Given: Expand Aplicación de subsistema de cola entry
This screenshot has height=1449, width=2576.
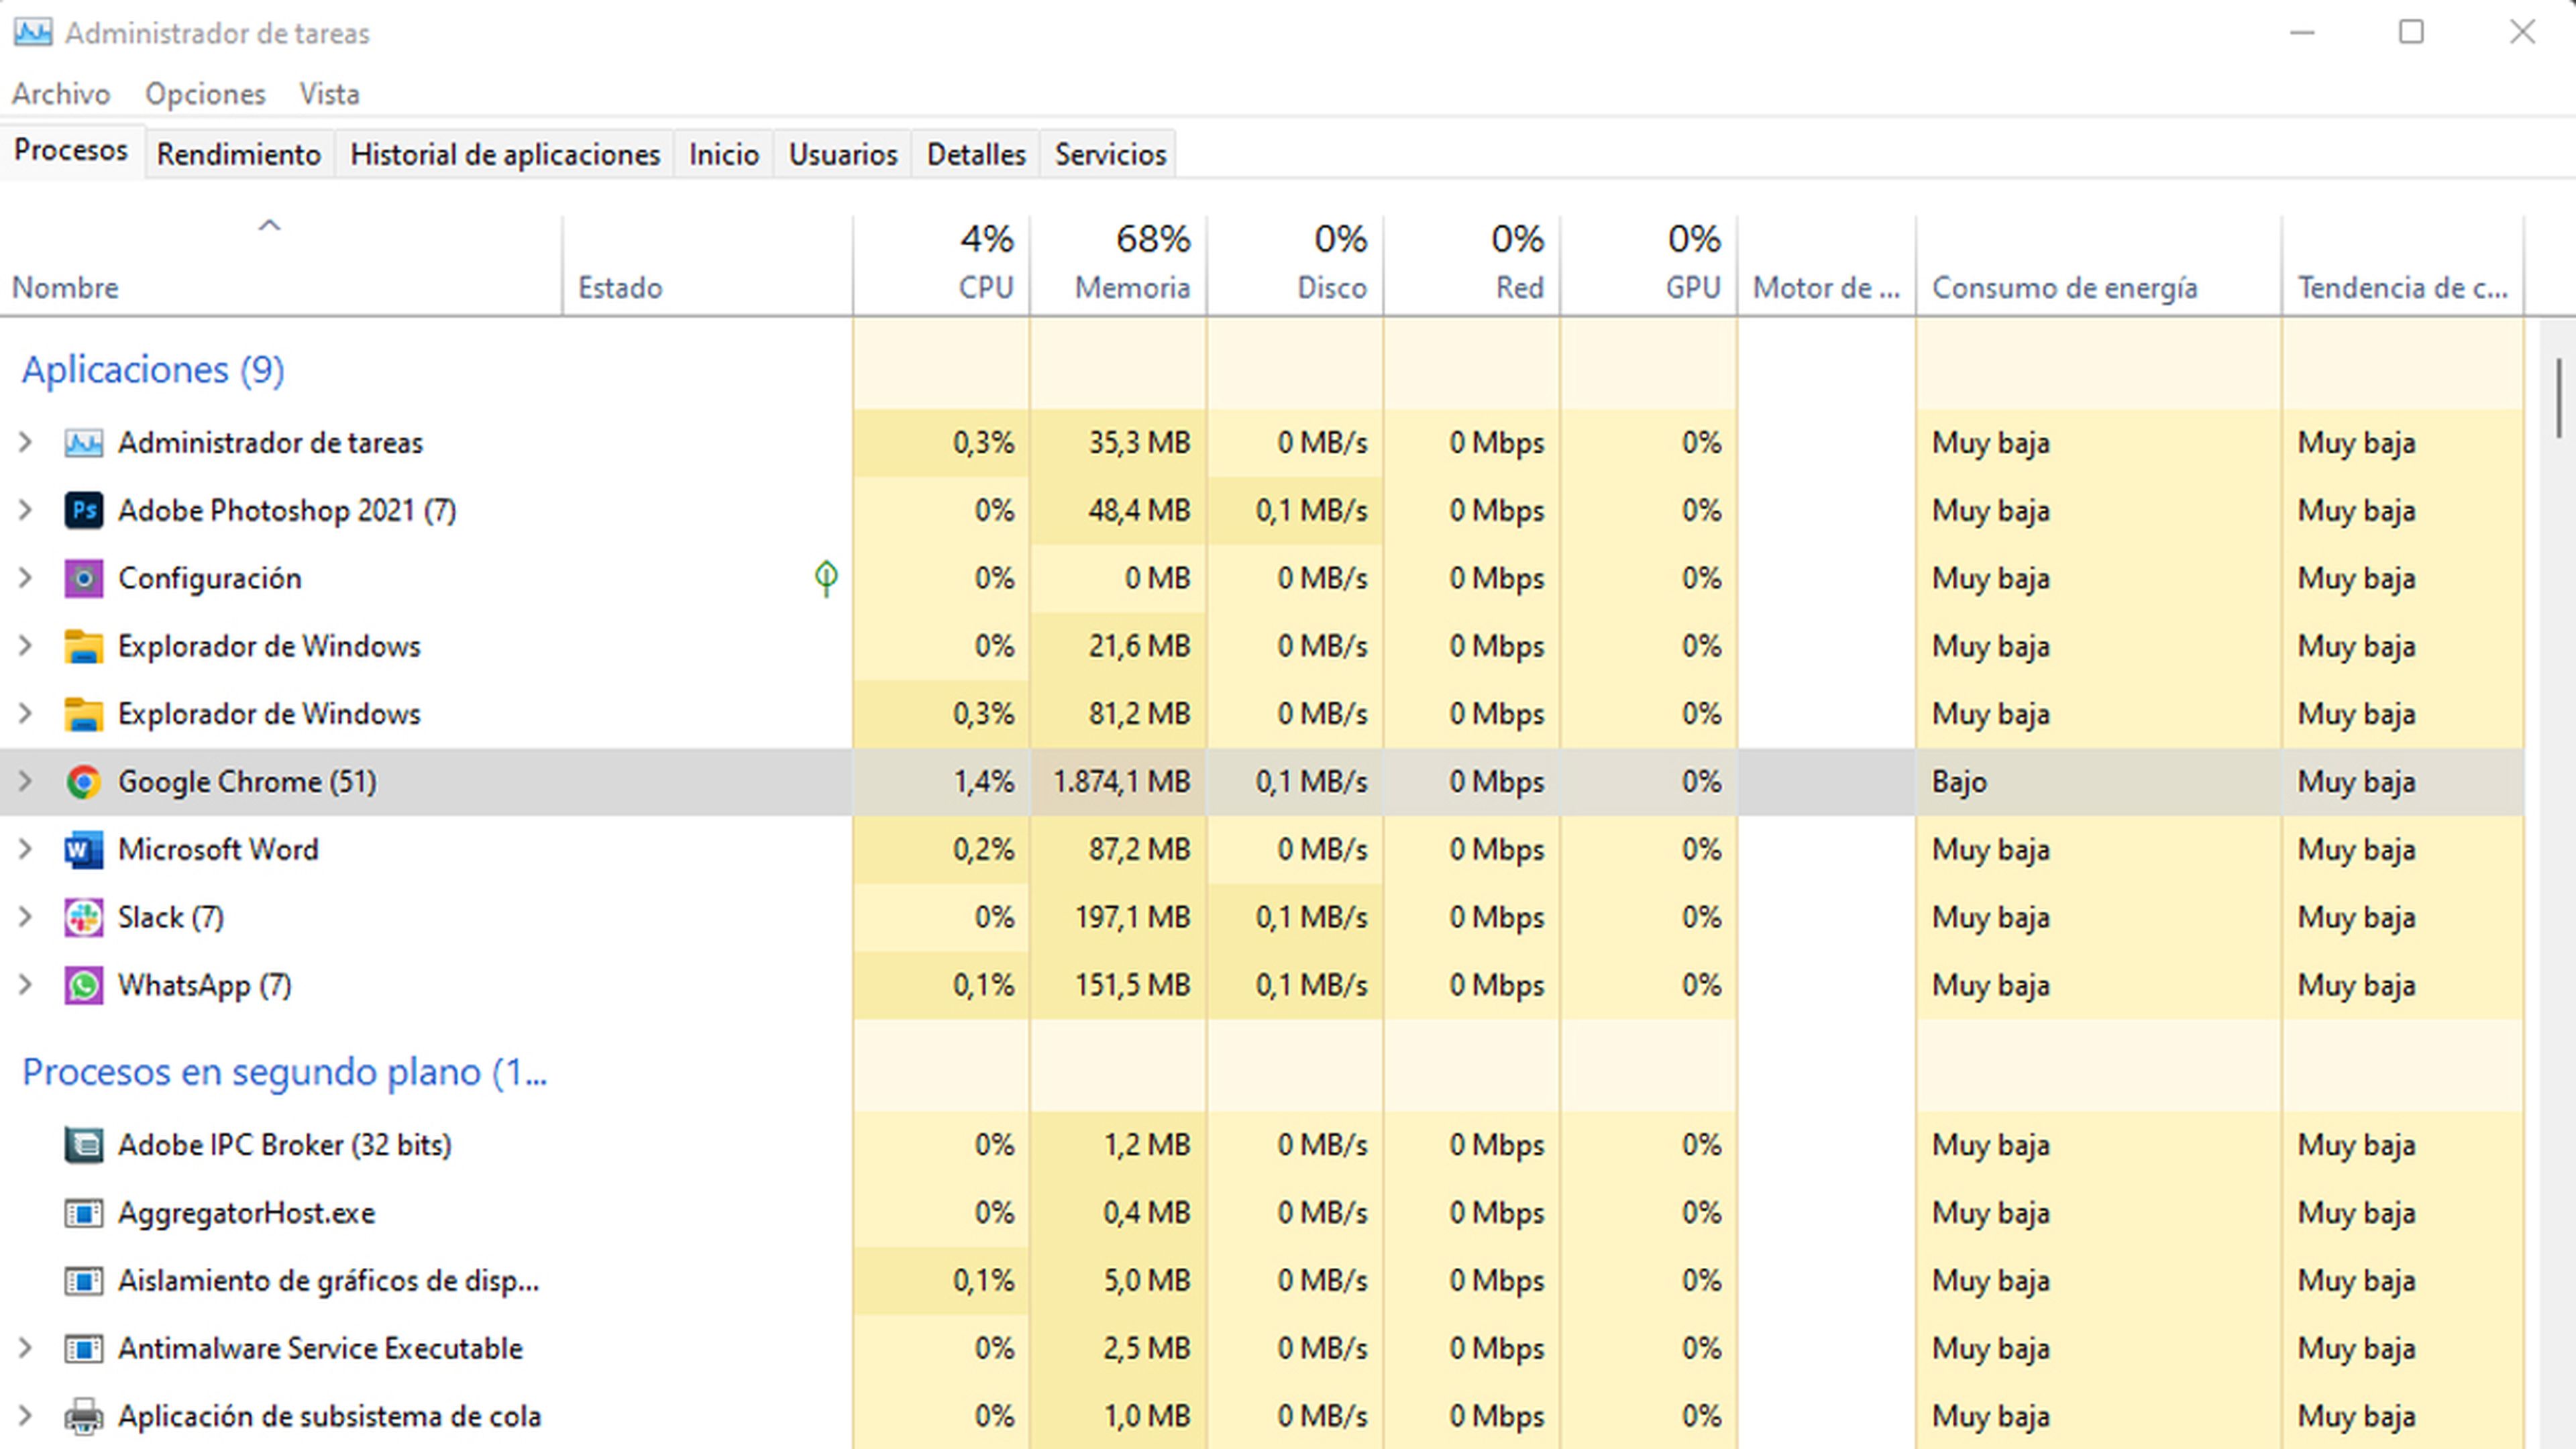Looking at the screenshot, I should tap(25, 1417).
